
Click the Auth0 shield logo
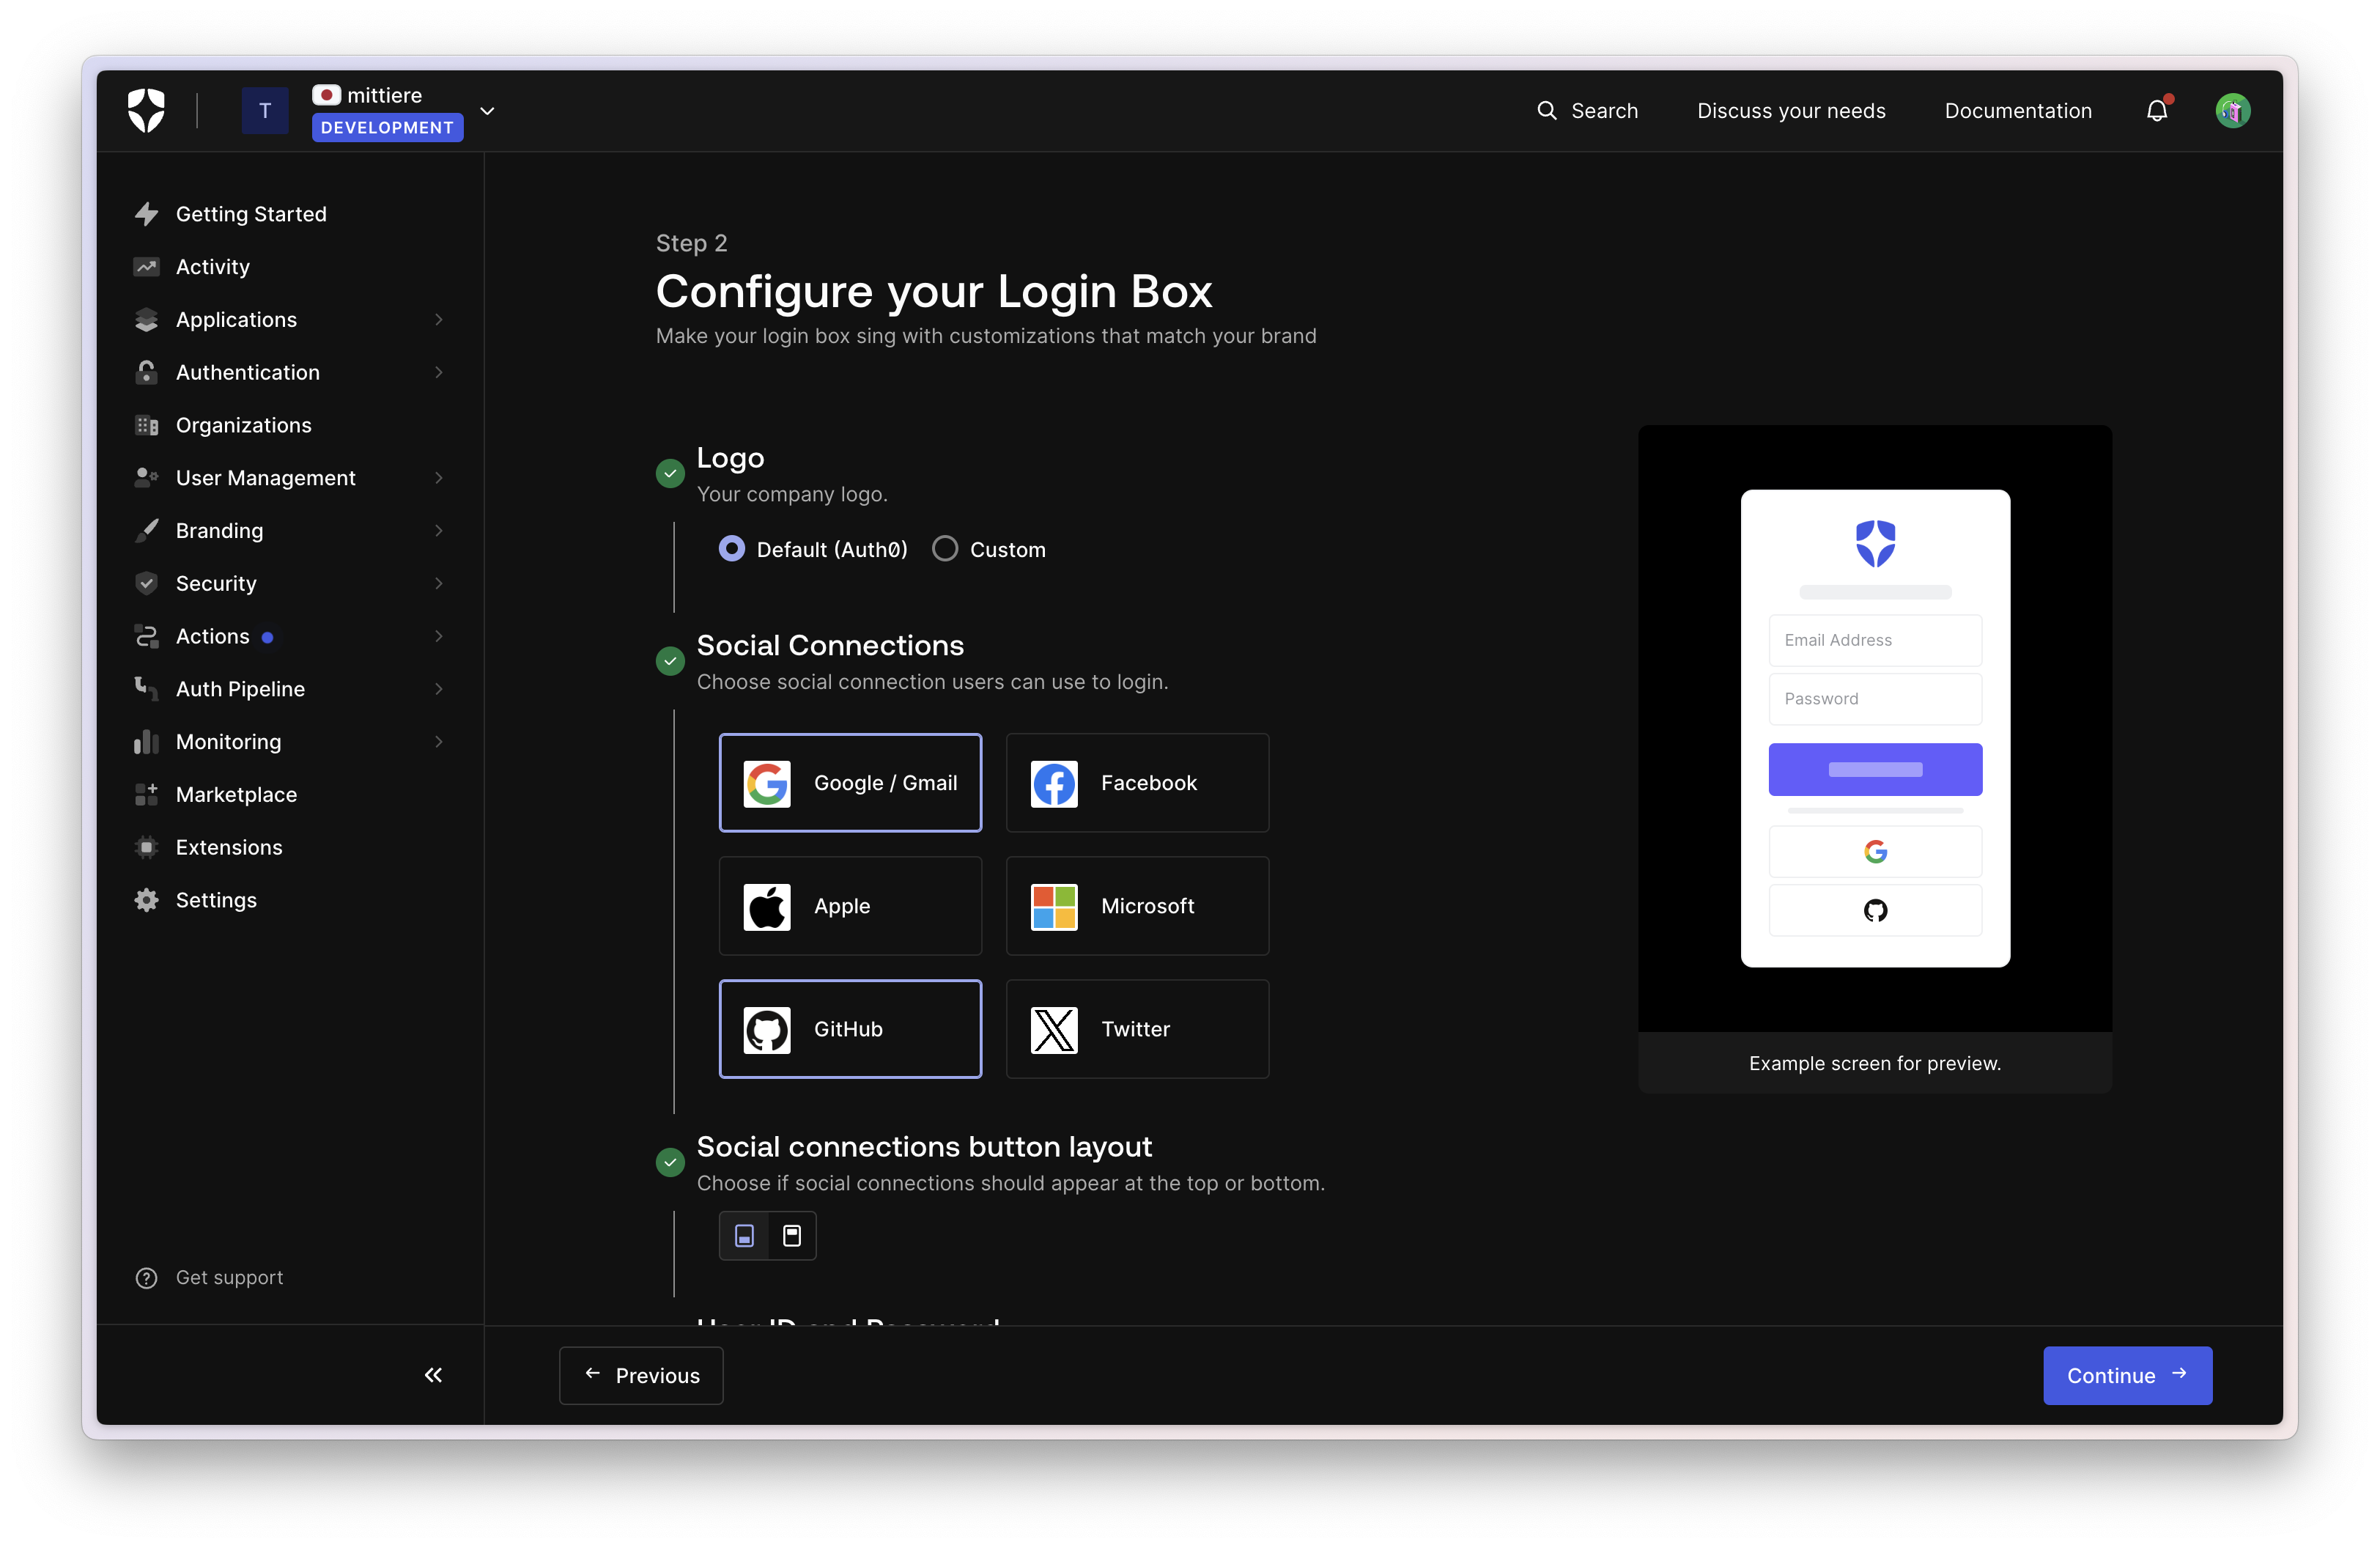pyautogui.click(x=146, y=110)
